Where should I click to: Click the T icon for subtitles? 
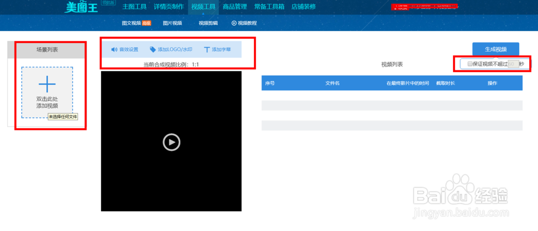coord(207,49)
